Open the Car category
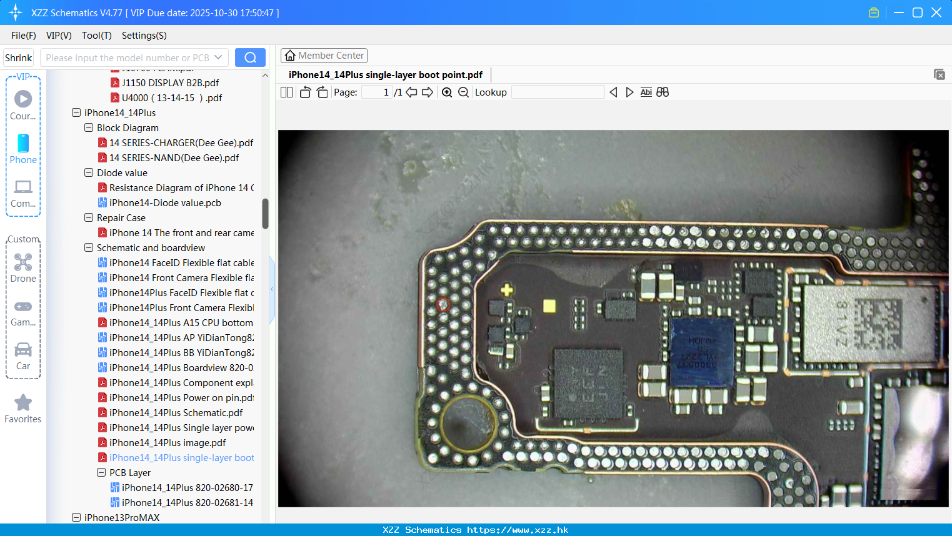952x536 pixels. 23,356
